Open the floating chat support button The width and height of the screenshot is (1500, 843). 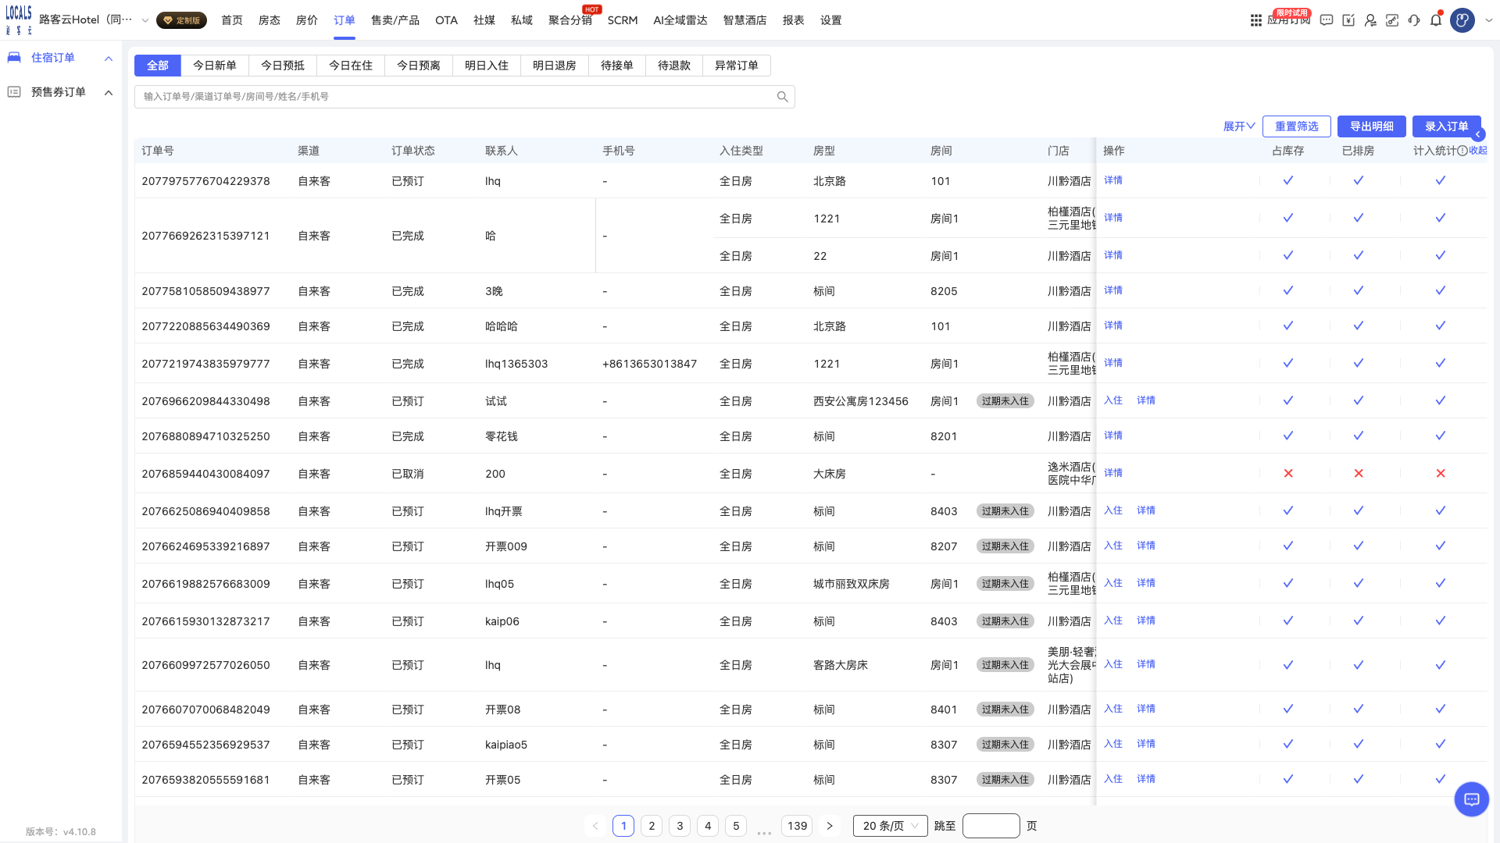[x=1472, y=799]
